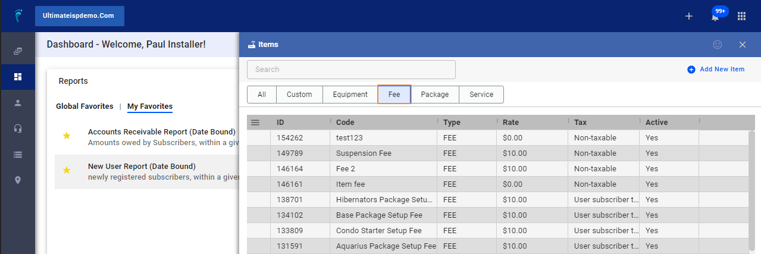Open the copy/pages sidebar icon
The width and height of the screenshot is (761, 254).
[18, 51]
